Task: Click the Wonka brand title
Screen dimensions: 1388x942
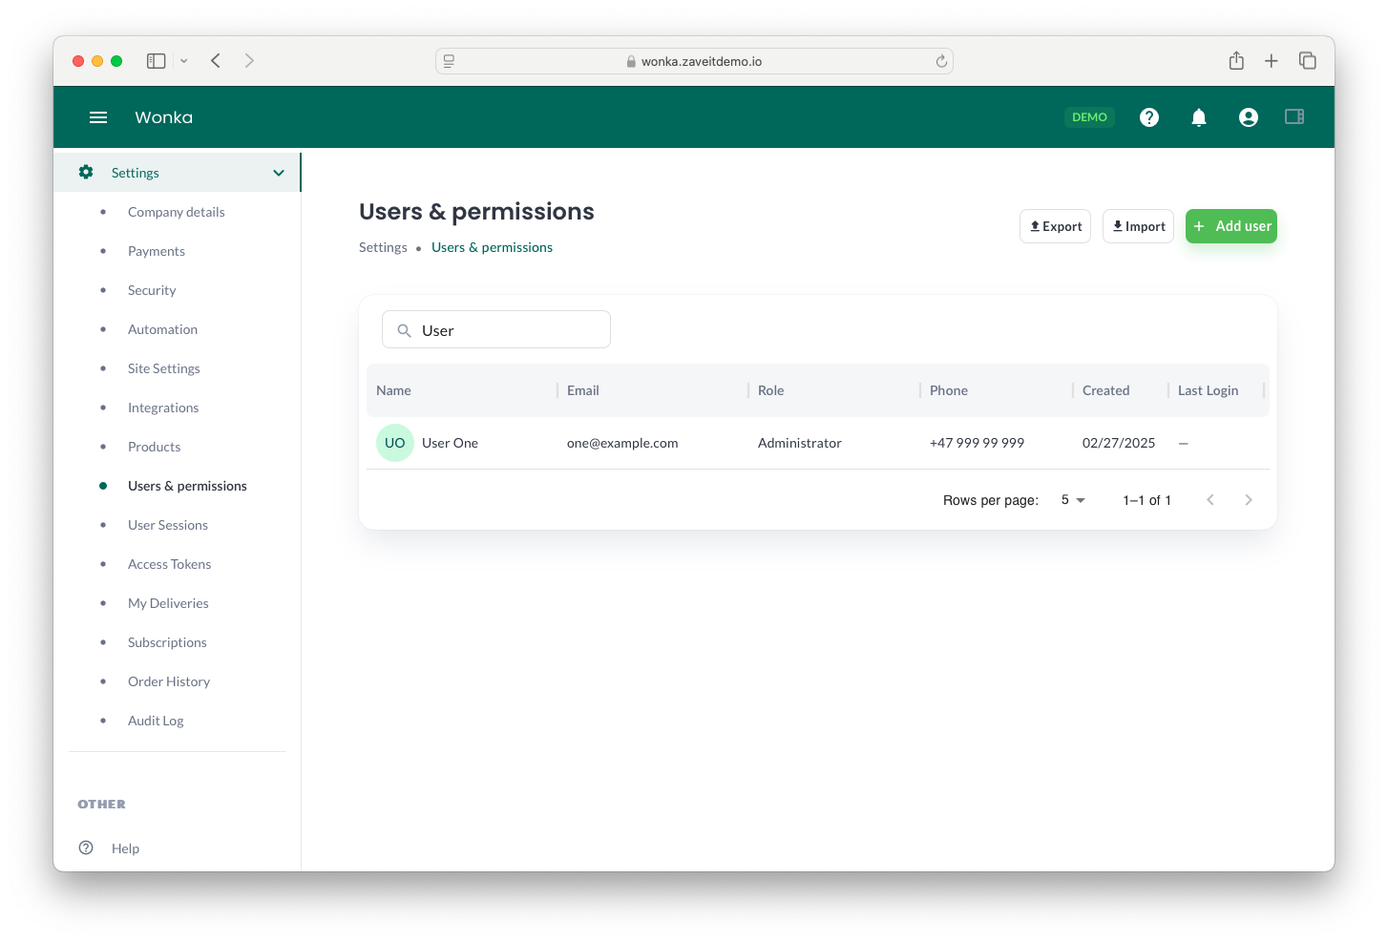Action: 163,117
